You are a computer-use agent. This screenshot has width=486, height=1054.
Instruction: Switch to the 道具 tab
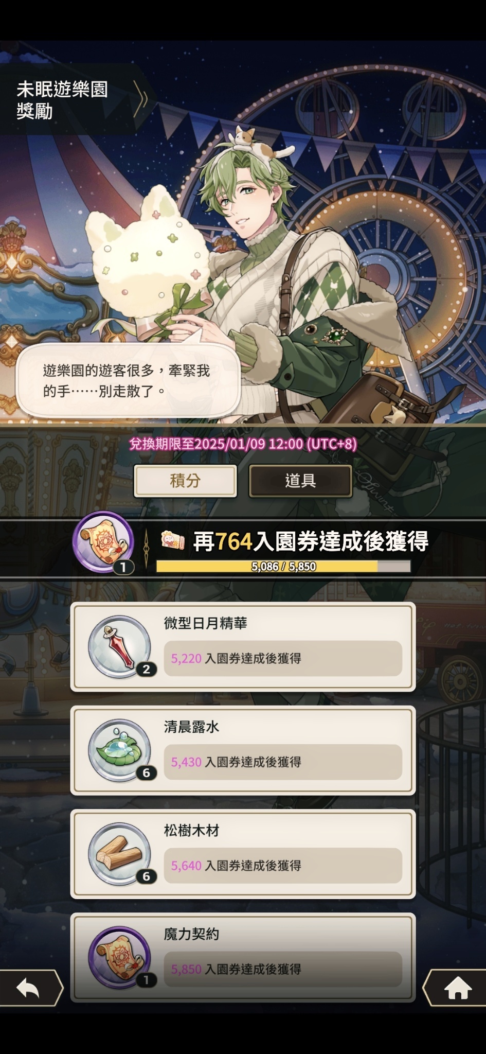point(300,481)
